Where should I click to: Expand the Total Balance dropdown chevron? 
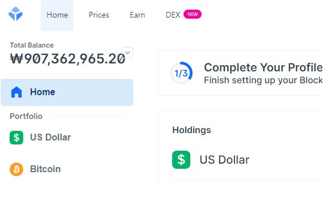[127, 53]
